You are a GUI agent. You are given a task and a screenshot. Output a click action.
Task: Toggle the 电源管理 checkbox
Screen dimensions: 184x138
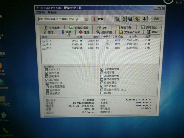point(102,73)
